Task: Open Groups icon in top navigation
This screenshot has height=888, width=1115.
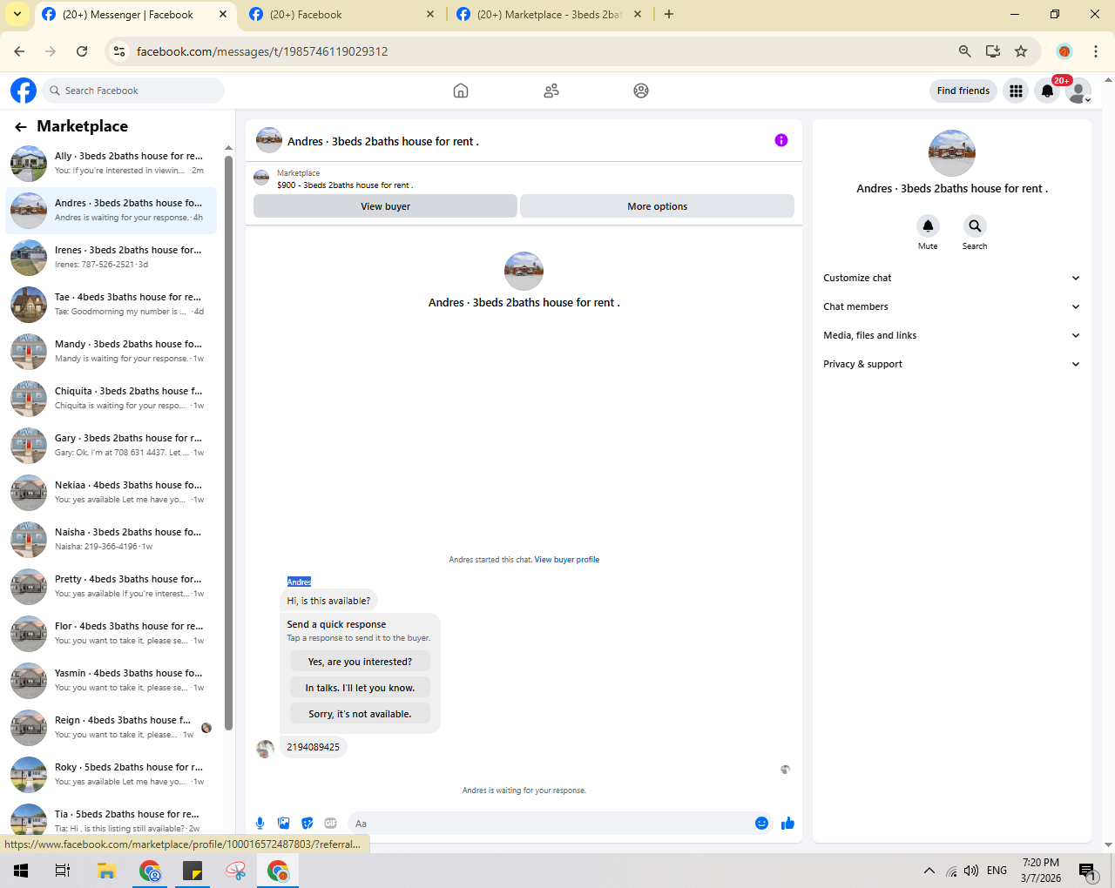Action: point(641,91)
